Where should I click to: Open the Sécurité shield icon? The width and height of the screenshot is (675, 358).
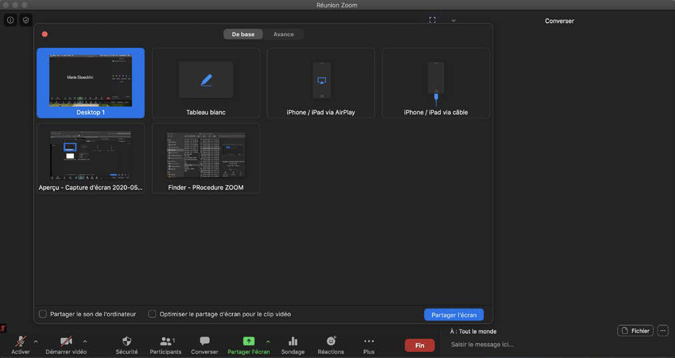pos(127,341)
